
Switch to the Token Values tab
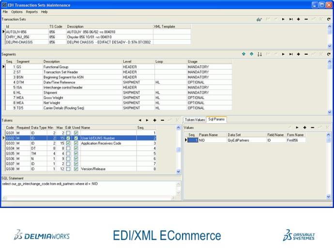pyautogui.click(x=195, y=119)
